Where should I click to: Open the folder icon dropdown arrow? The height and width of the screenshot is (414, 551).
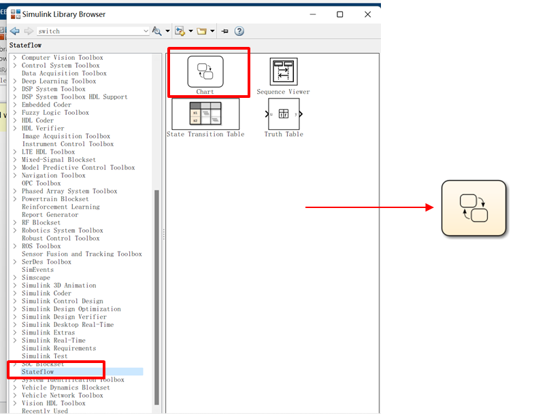point(212,31)
